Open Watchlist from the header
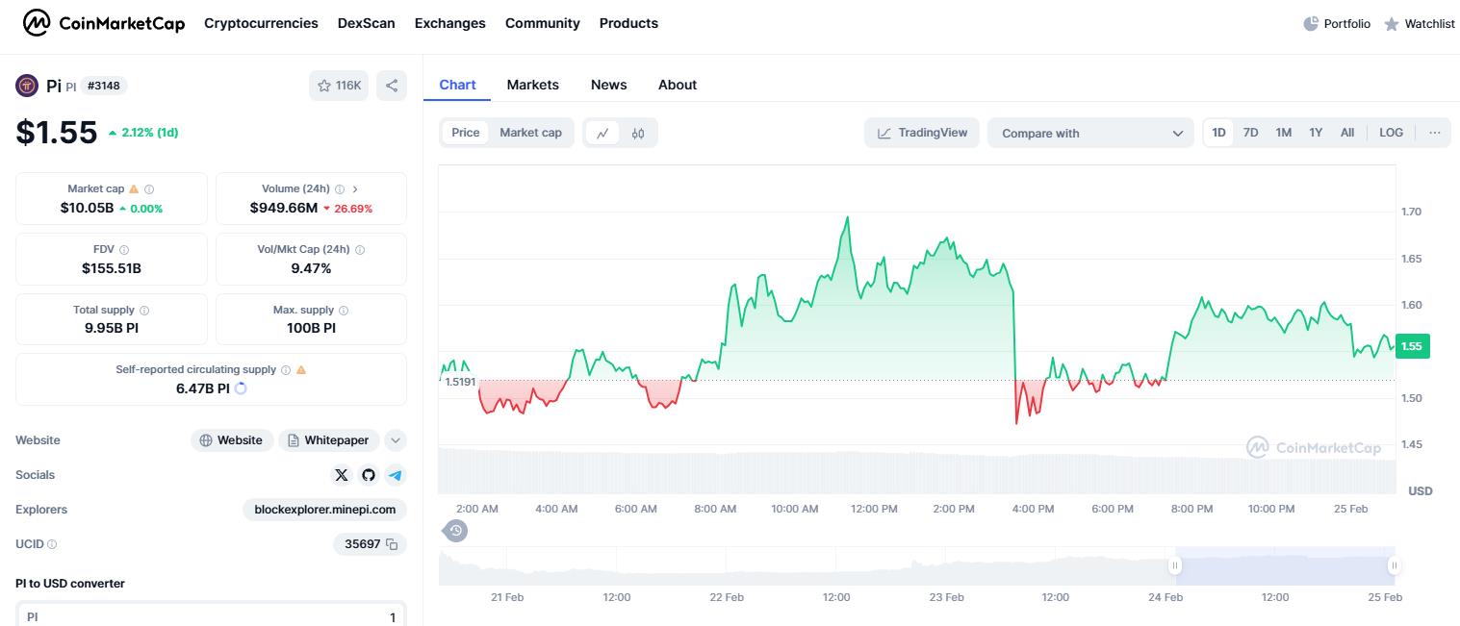This screenshot has height=626, width=1460. pos(1419,23)
